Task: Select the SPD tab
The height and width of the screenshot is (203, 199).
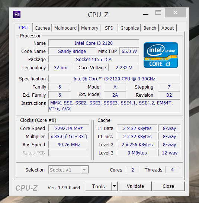Action: click(109, 28)
